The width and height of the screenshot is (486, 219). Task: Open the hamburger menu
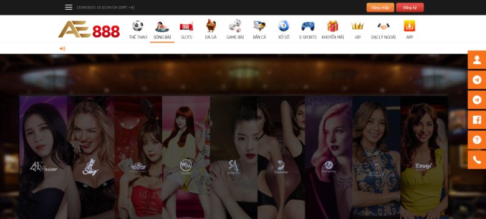coord(69,7)
